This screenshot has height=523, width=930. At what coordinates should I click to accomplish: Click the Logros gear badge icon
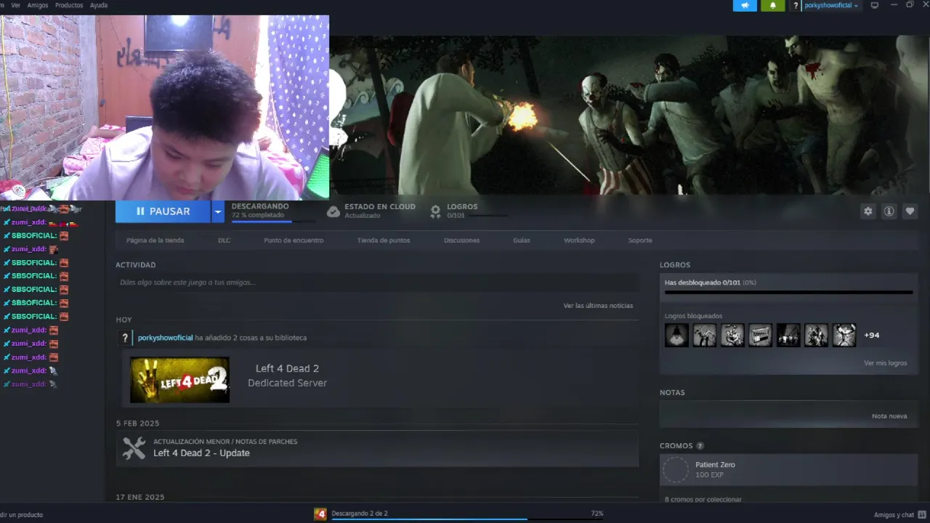tap(435, 211)
